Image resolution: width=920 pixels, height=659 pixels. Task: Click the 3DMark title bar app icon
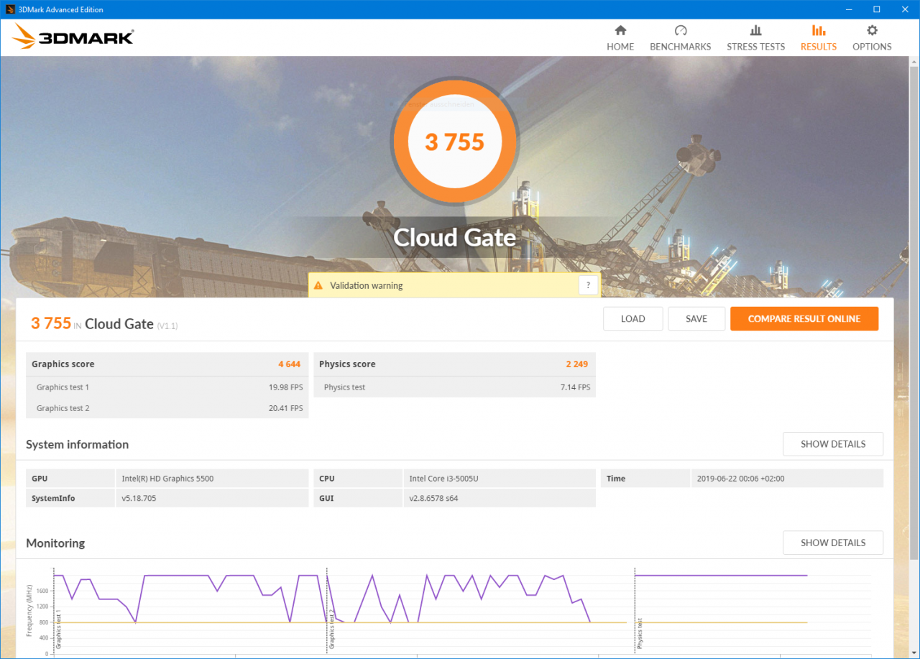(x=9, y=9)
